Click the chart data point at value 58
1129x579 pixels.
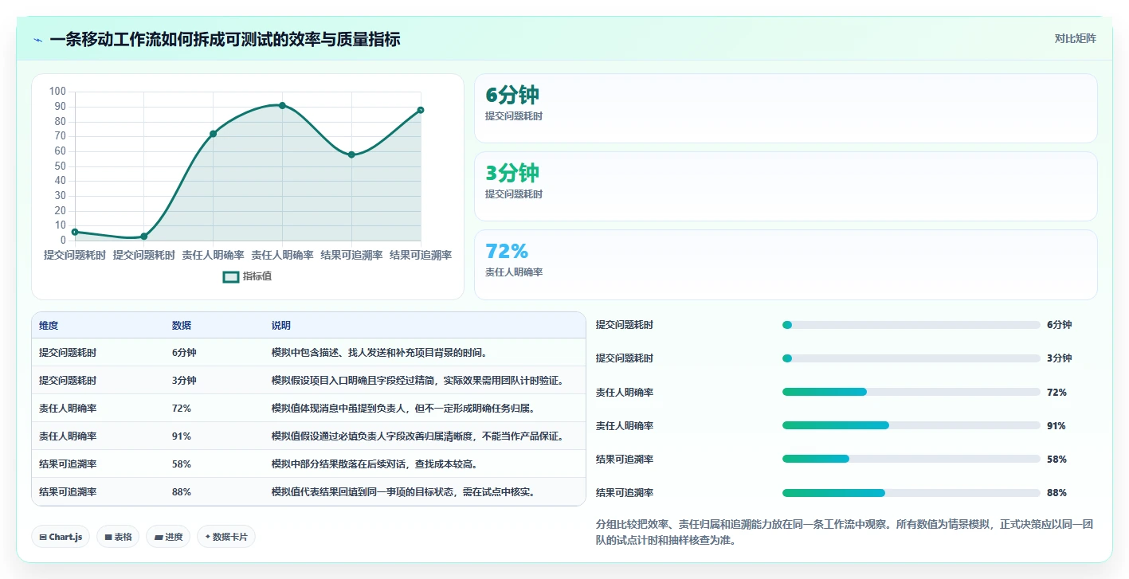(351, 155)
